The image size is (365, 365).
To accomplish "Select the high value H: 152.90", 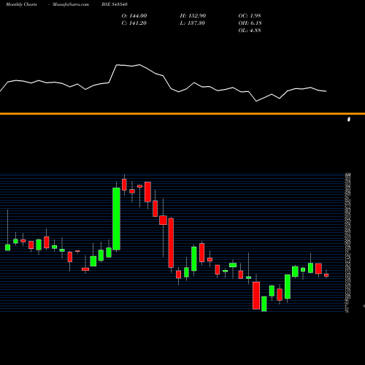I will point(193,15).
